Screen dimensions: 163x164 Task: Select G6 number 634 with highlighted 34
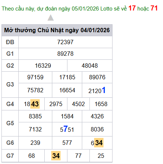(97, 143)
